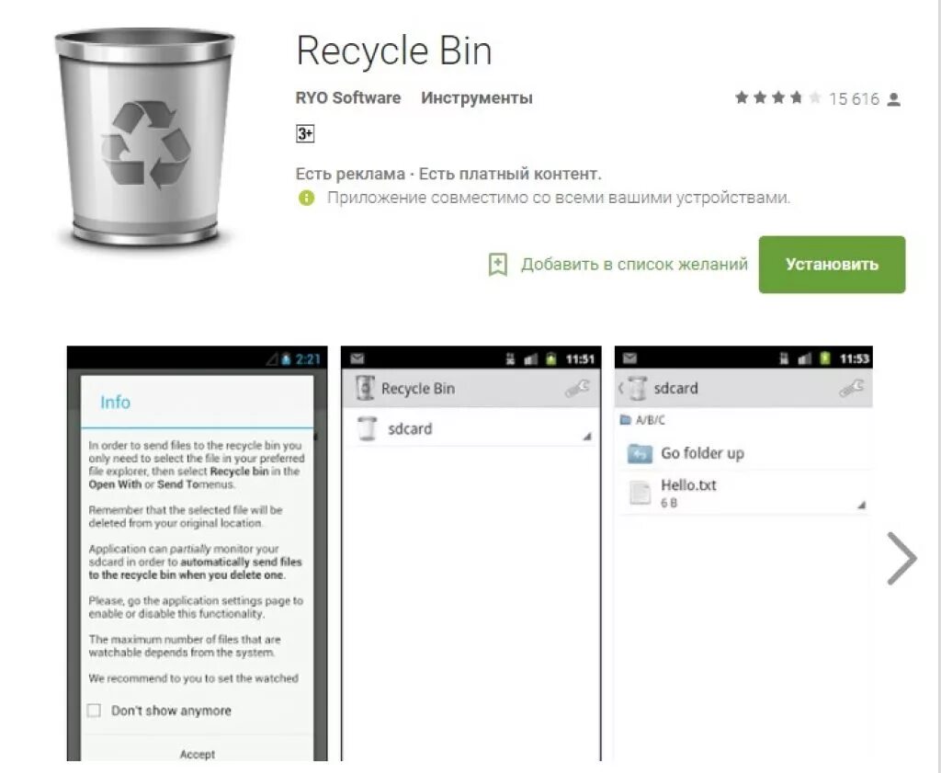Expand the Hello.txt row corner arrow
This screenshot has height=773, width=941.
click(861, 505)
